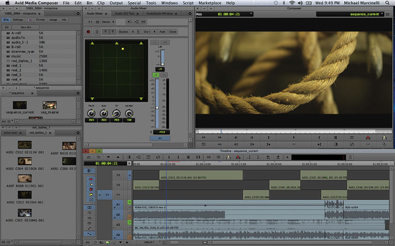Click the Close button in Audio Mixer
Image resolution: width=395 pixels, height=246 pixels.
click(172, 30)
